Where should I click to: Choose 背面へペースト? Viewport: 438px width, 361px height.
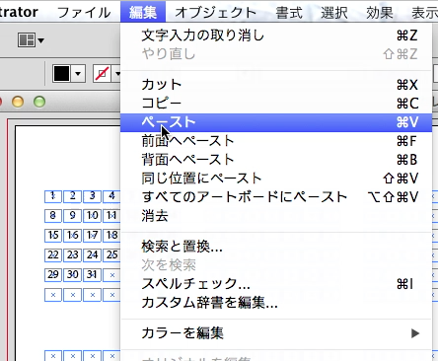(276, 160)
